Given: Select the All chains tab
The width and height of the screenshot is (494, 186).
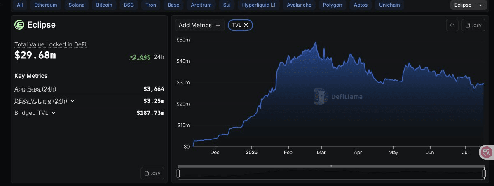Looking at the screenshot, I should [x=20, y=5].
